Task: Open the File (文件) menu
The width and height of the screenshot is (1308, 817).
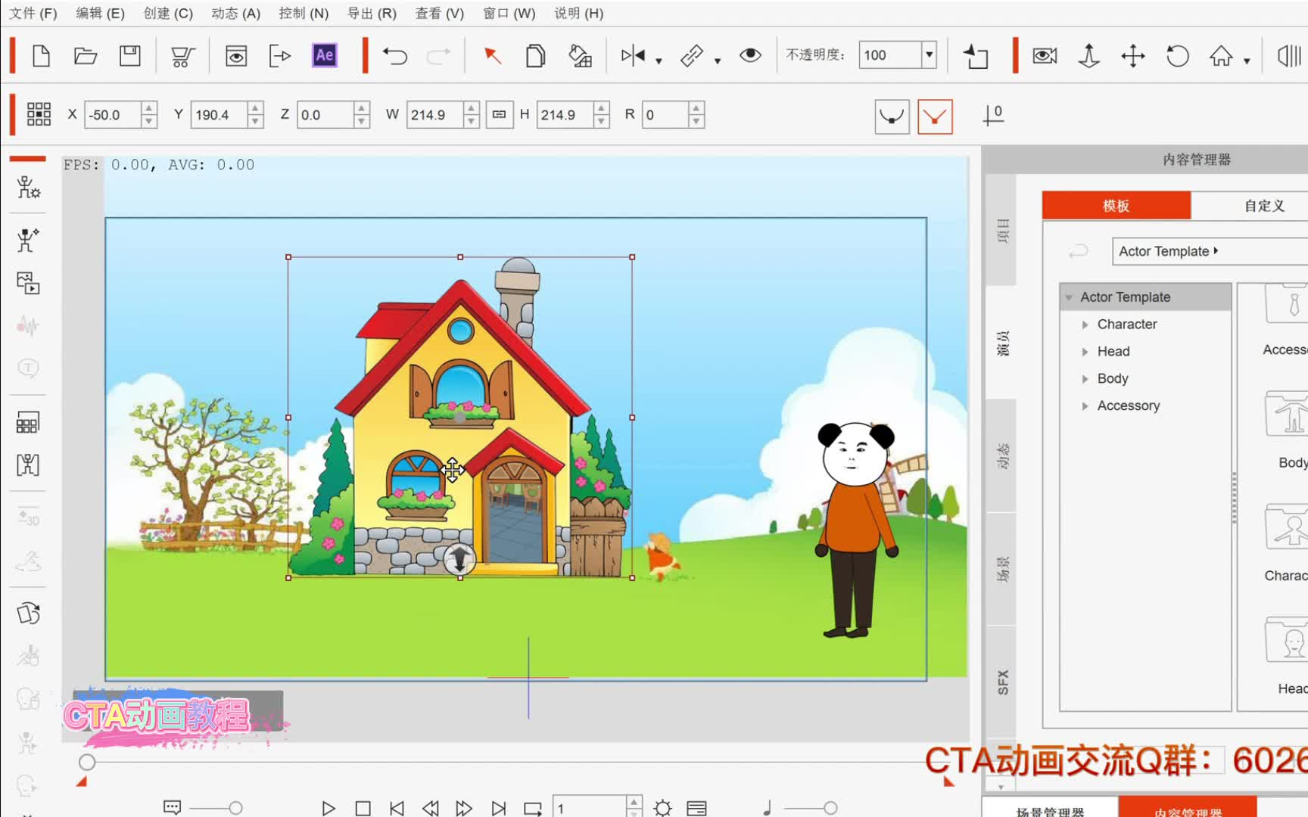Action: (33, 14)
